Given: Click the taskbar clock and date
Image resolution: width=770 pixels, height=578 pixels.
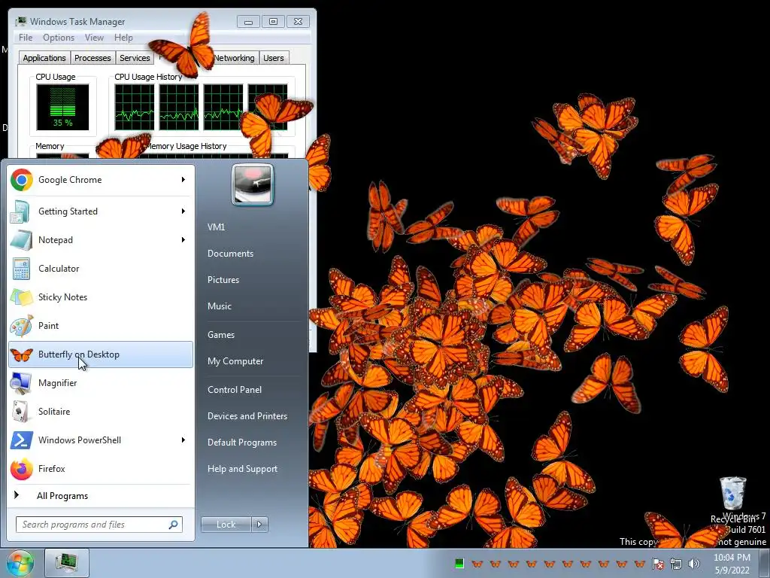Looking at the screenshot, I should click(732, 564).
